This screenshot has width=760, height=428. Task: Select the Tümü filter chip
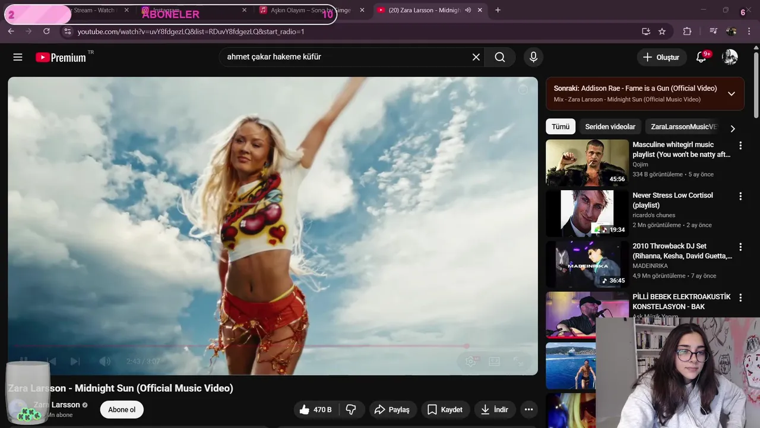(x=560, y=127)
